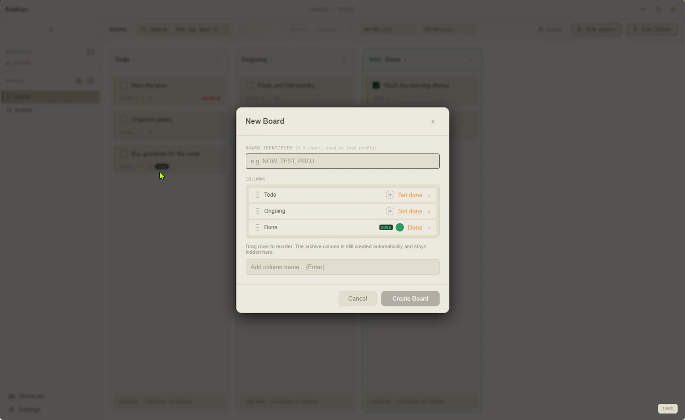Viewport: 685px width, 420px height.
Task: Collapse the sidebar with the chevron
Action: click(51, 30)
